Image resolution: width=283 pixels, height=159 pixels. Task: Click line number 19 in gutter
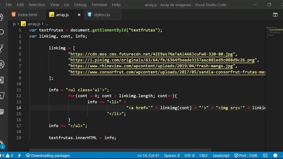[19, 138]
